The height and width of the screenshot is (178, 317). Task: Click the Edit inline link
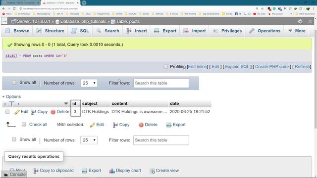tap(197, 67)
